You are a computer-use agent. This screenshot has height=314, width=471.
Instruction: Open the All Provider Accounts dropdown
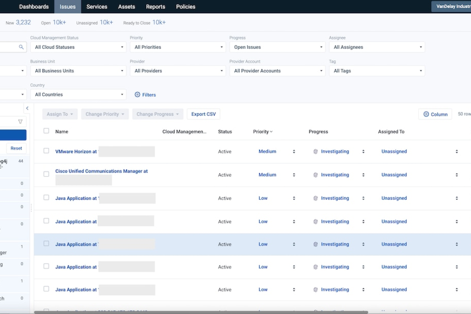click(277, 71)
